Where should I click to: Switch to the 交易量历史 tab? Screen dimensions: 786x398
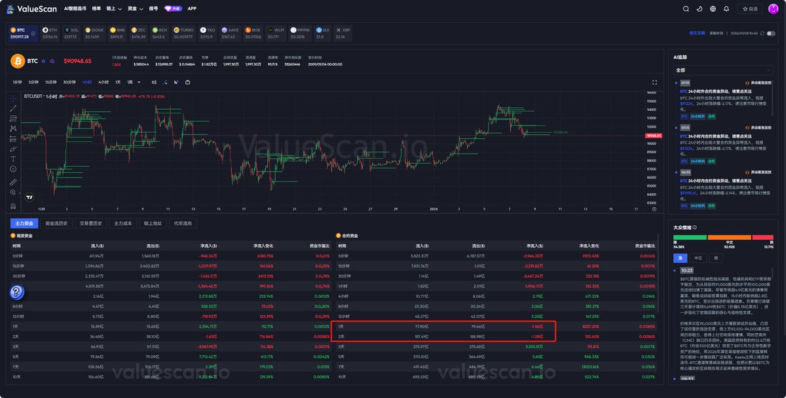[x=90, y=223]
